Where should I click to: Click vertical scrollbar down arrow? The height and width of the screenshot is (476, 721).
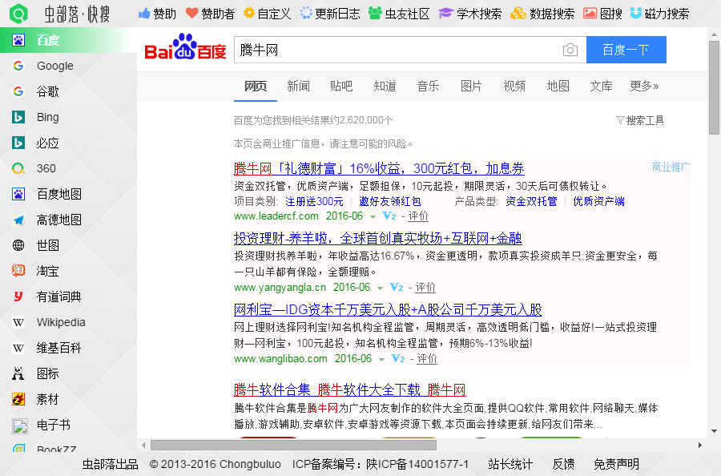714,431
